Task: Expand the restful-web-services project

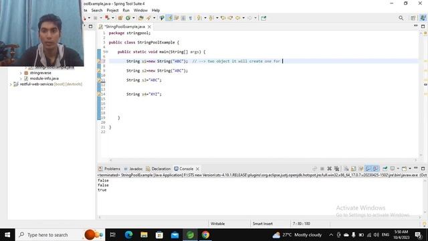Action: [11, 84]
